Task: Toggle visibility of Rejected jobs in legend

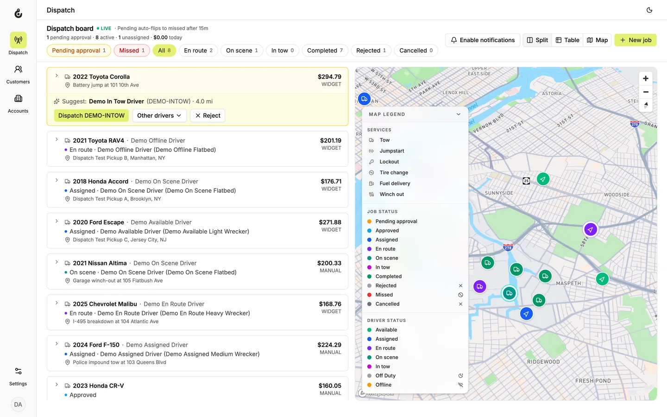Action: coord(460,286)
